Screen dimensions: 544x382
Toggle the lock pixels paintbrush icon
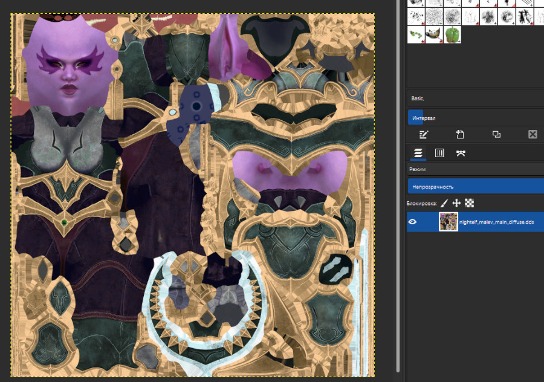tap(444, 203)
